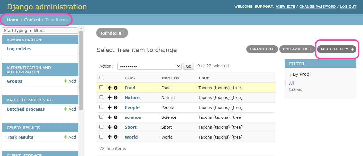
Task: Click the FILTER panel header
Action: click(x=321, y=64)
